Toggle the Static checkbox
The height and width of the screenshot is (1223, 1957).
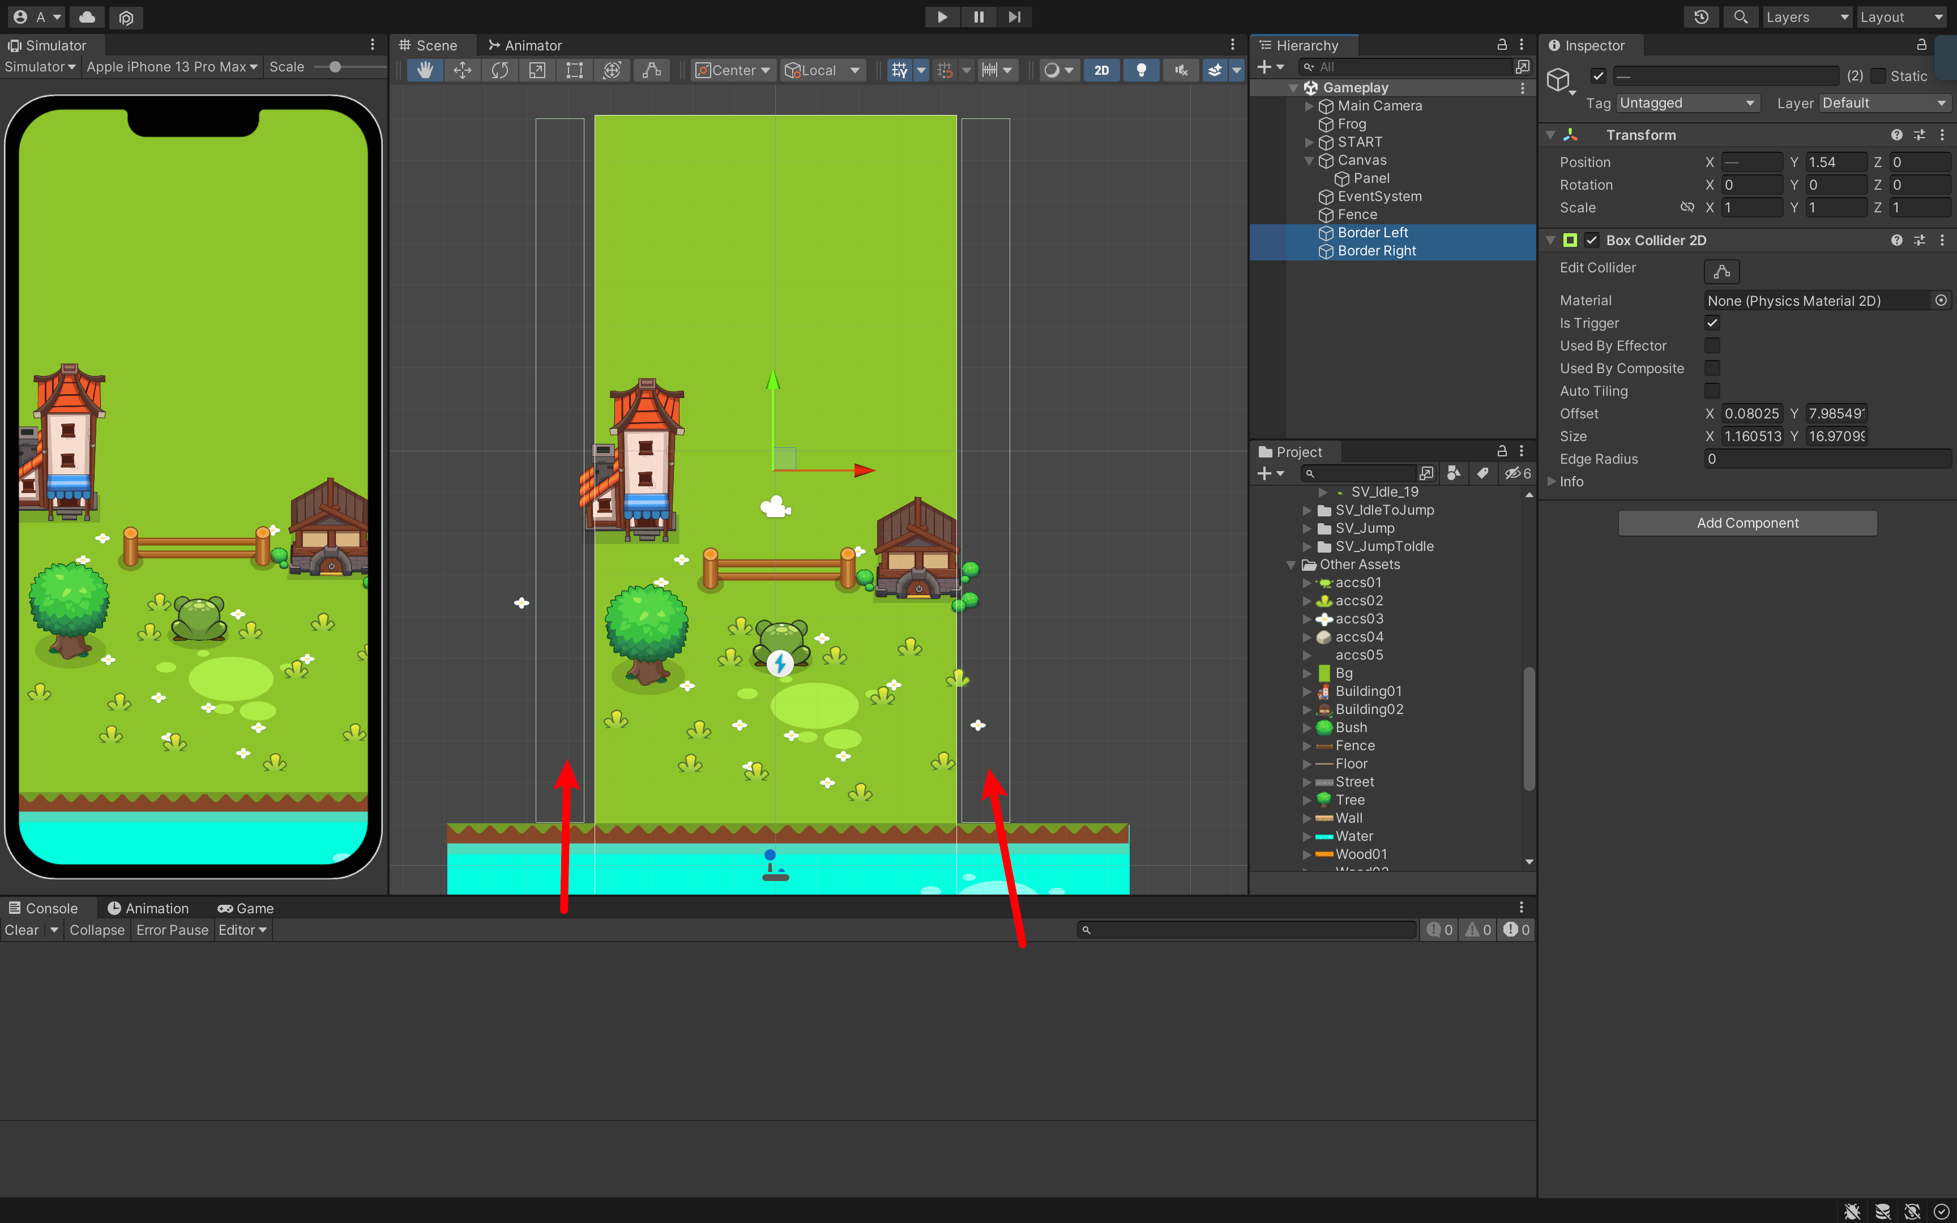point(1878,76)
